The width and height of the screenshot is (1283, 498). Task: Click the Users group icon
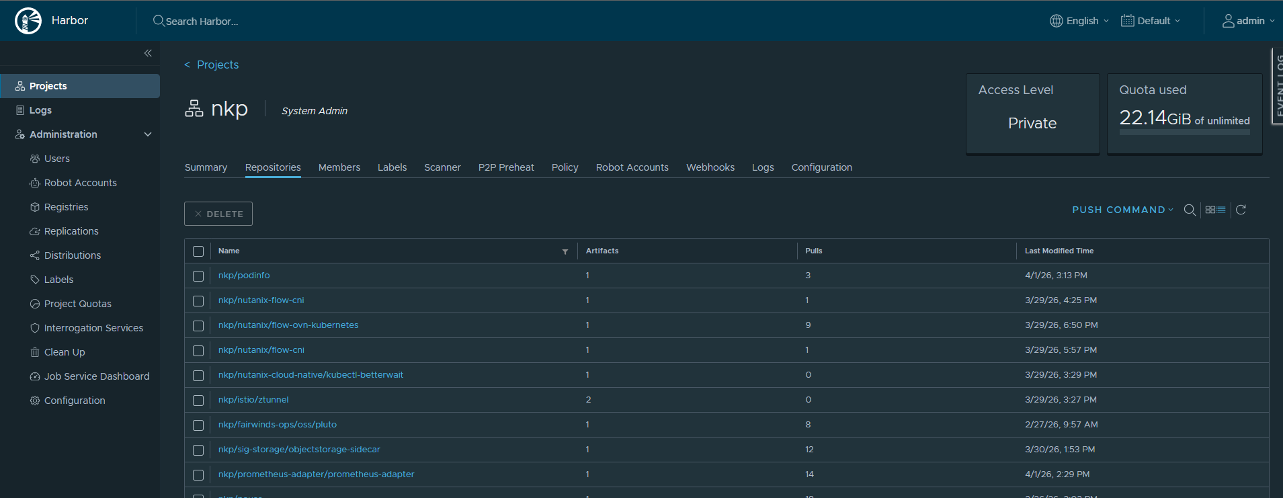point(35,159)
